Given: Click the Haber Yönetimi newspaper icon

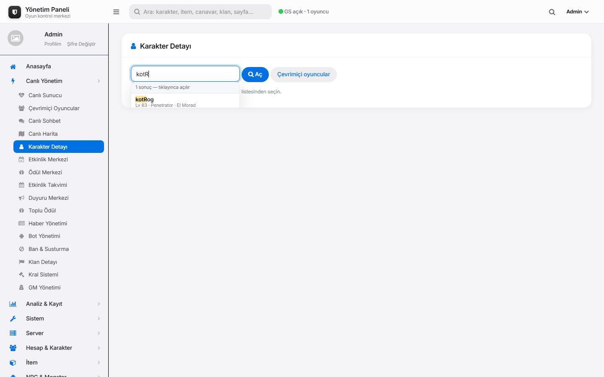Looking at the screenshot, I should [21, 223].
